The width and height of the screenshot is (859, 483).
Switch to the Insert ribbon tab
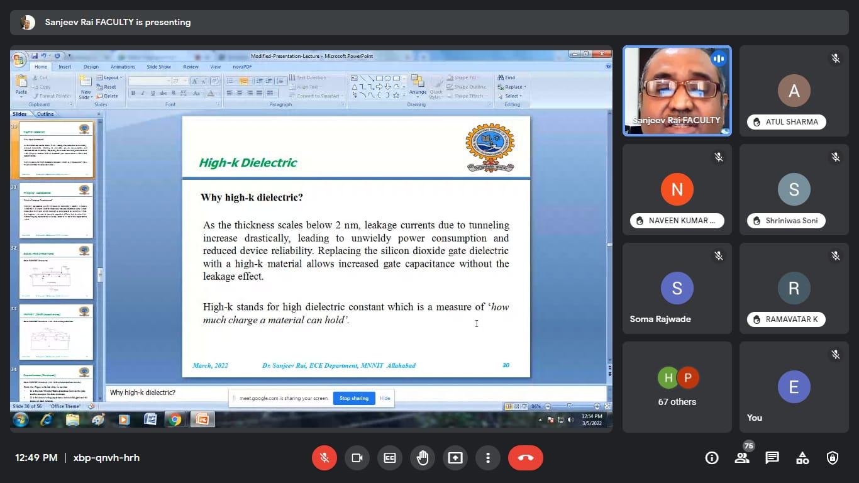65,67
